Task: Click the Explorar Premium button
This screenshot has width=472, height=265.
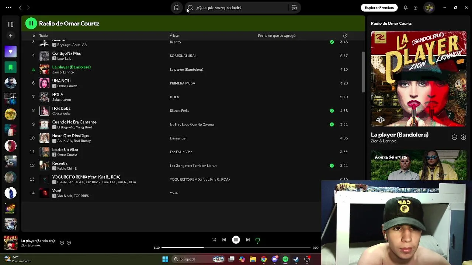Action: pyautogui.click(x=379, y=8)
